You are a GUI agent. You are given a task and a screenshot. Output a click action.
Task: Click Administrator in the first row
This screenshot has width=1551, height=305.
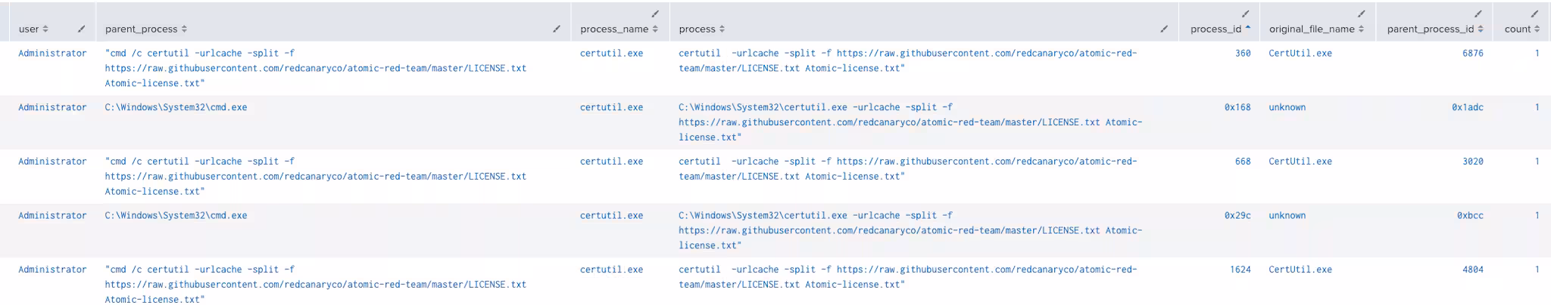52,54
